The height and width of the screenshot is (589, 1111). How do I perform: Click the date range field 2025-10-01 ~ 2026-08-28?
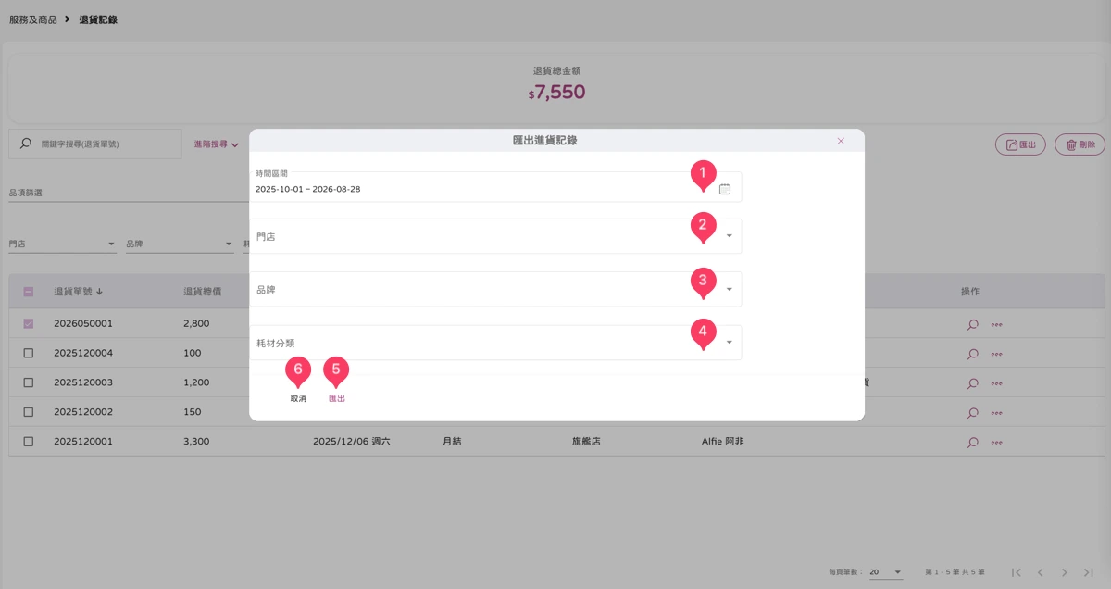495,187
